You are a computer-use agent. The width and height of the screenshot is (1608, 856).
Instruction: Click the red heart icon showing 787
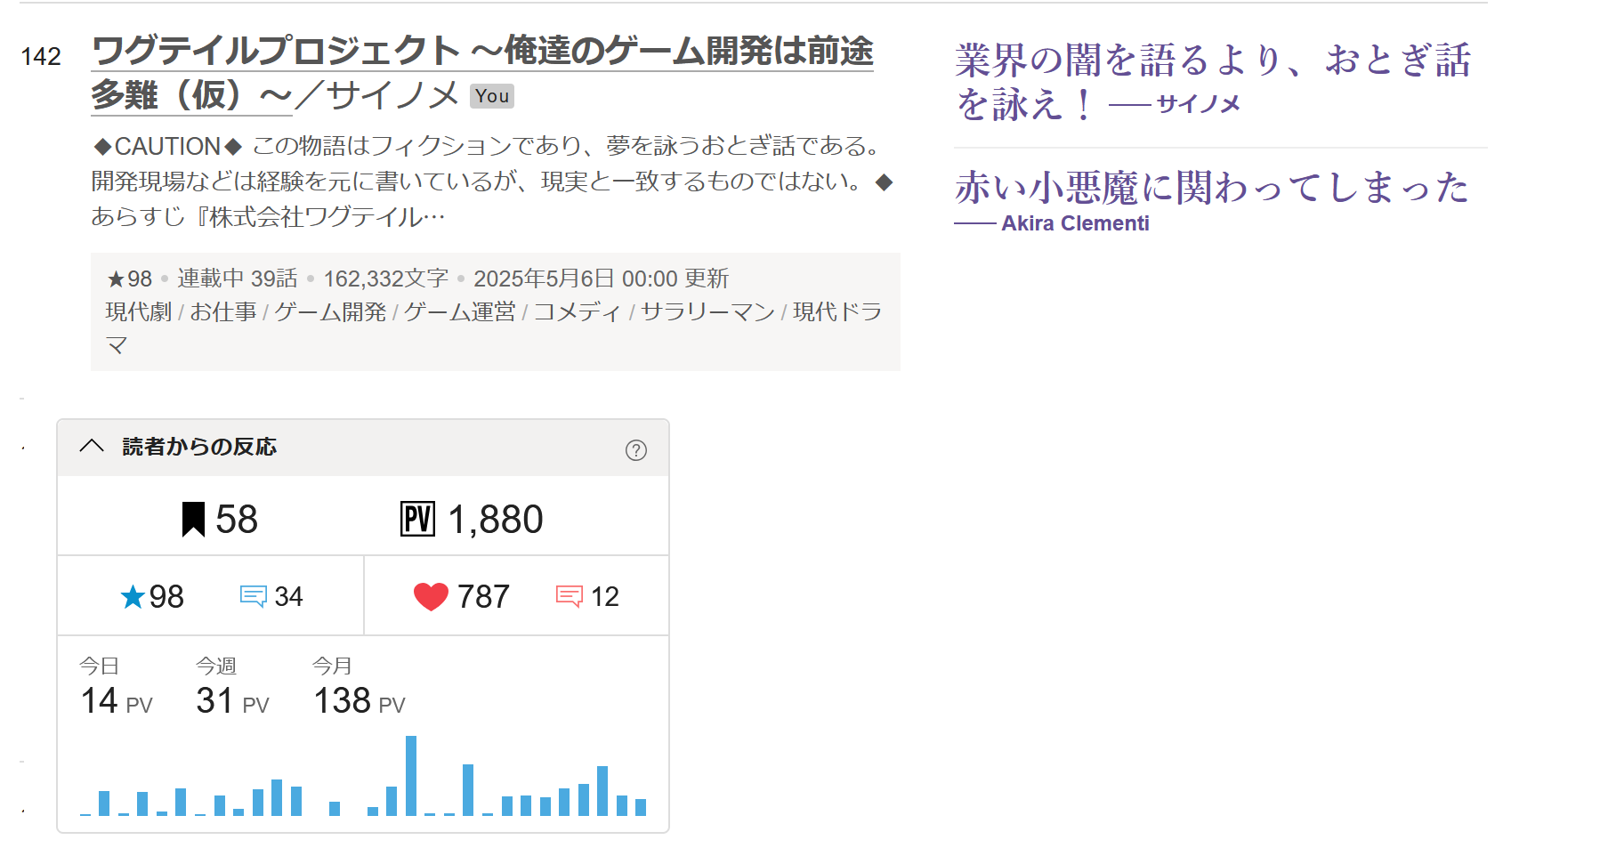(431, 597)
